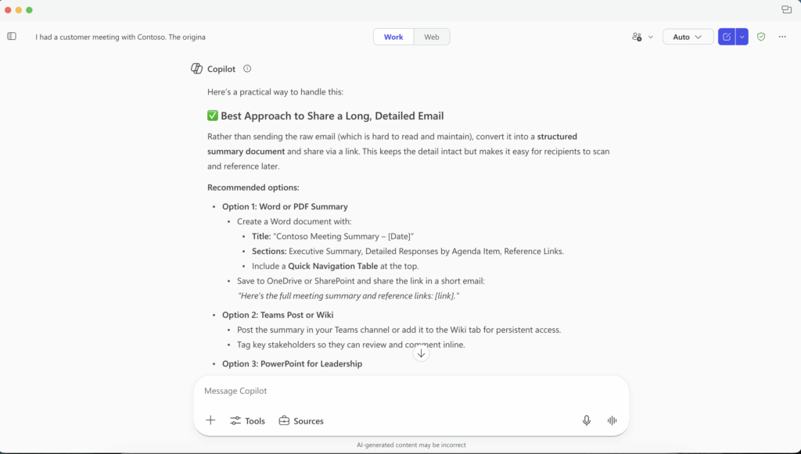Click the scroll-to-bottom arrow button

point(421,353)
